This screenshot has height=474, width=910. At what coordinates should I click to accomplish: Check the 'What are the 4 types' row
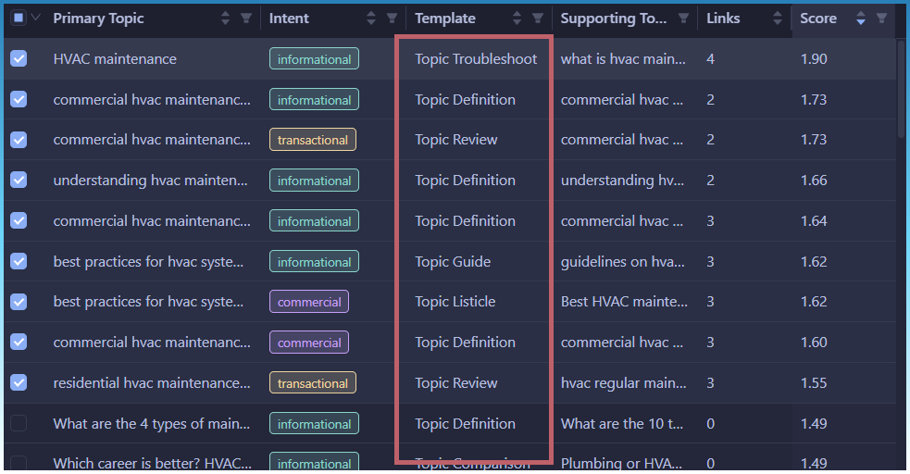pyautogui.click(x=19, y=424)
